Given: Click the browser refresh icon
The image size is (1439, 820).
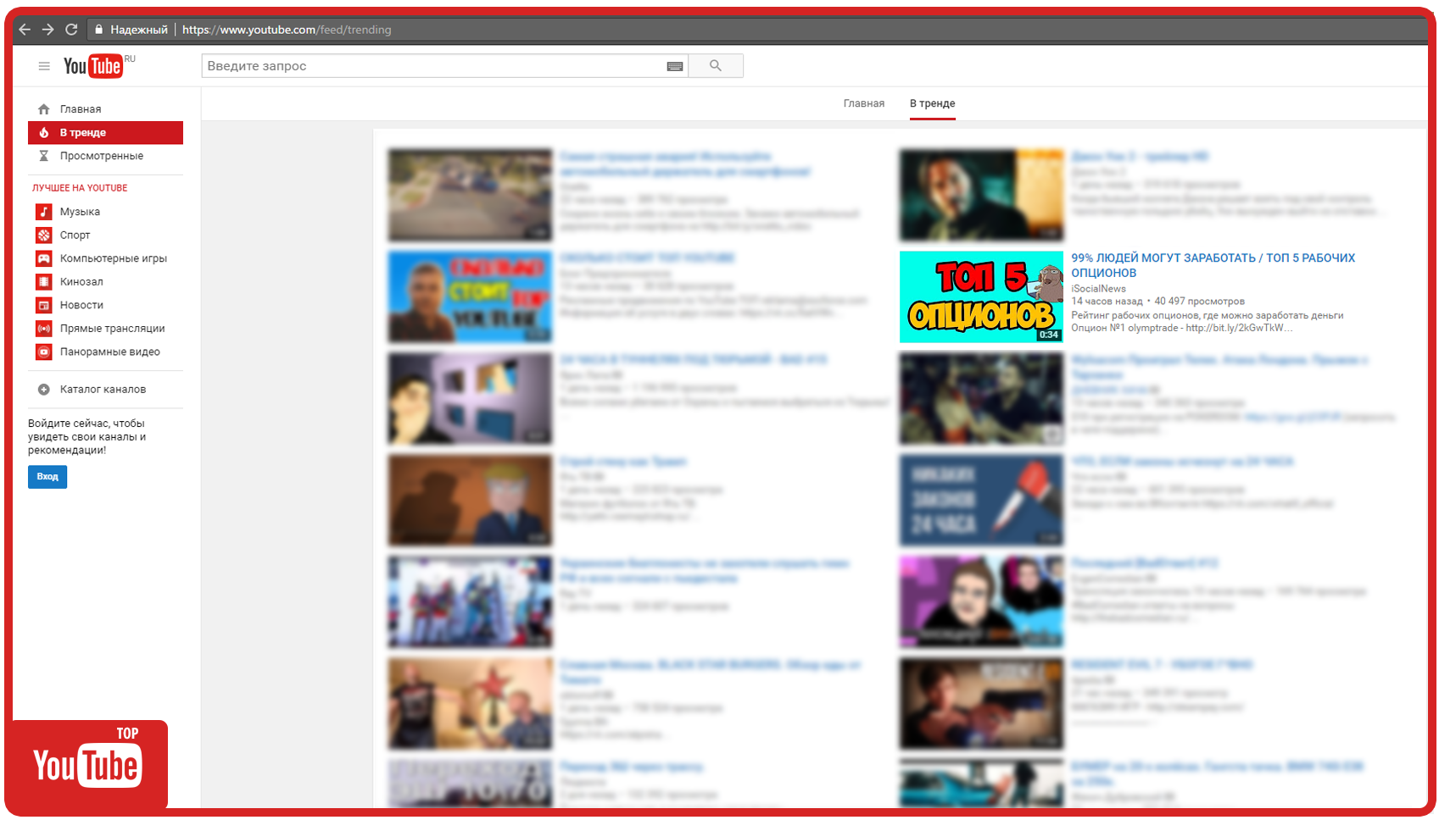Looking at the screenshot, I should [x=71, y=28].
